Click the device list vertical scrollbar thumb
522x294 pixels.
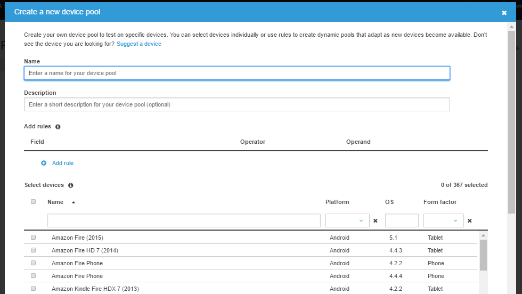tap(483, 255)
